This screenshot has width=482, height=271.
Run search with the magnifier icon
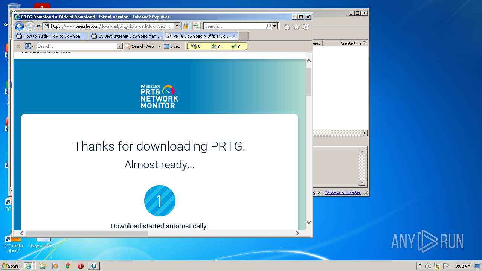pos(268,26)
